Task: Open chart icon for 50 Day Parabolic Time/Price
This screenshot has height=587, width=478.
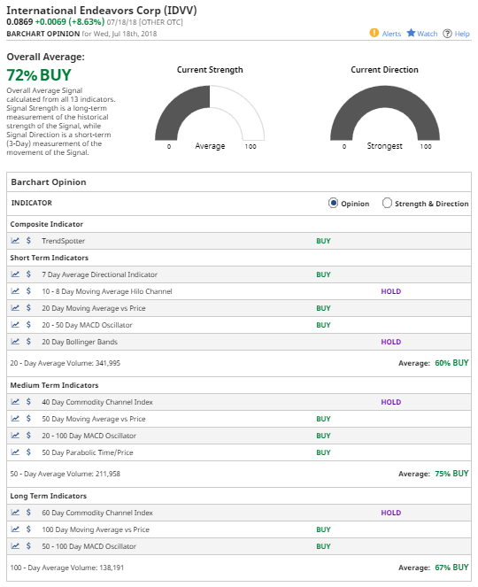Action: click(x=15, y=452)
